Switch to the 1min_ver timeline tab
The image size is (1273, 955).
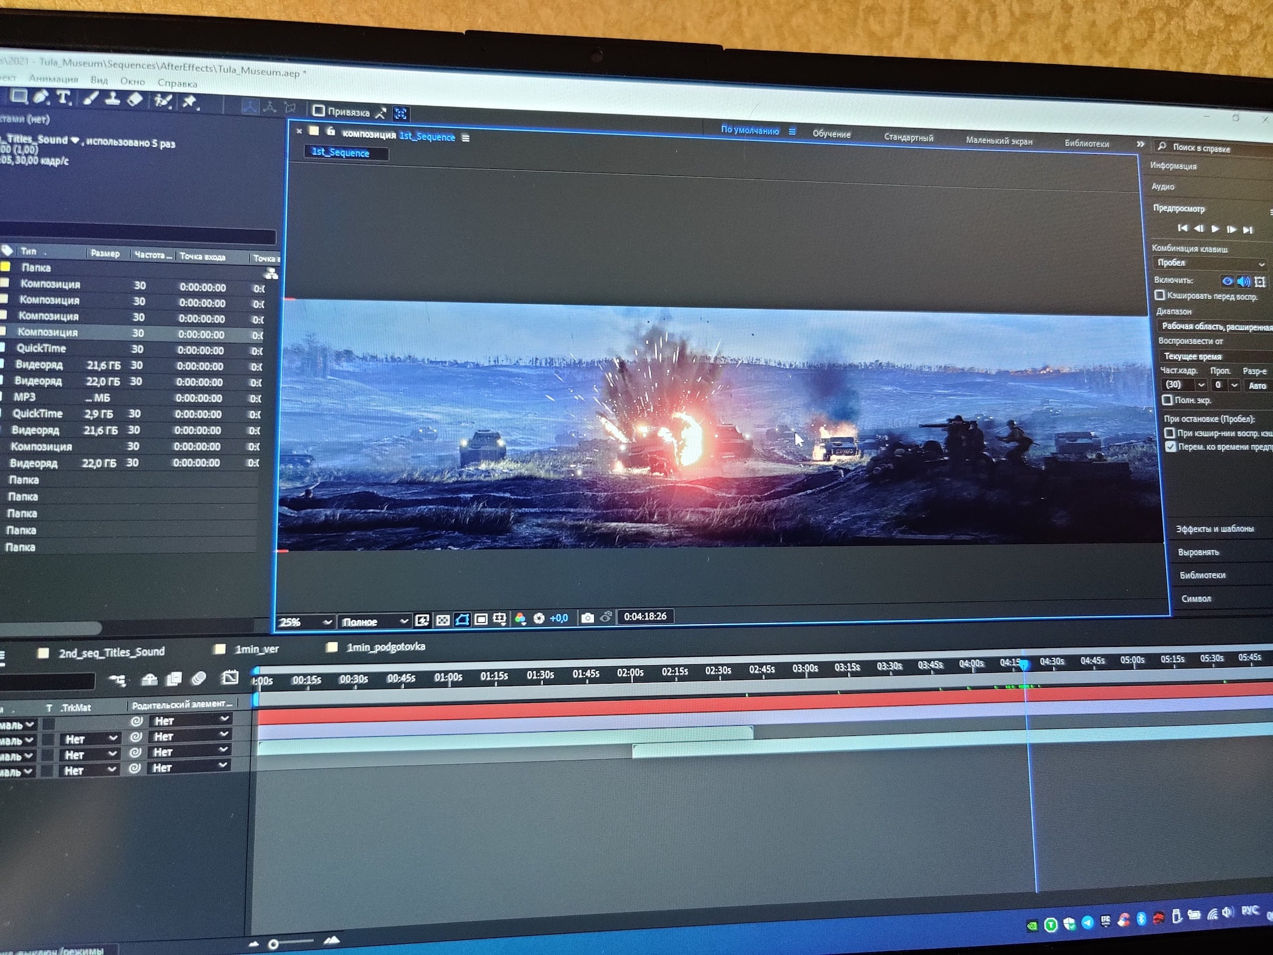point(256,649)
